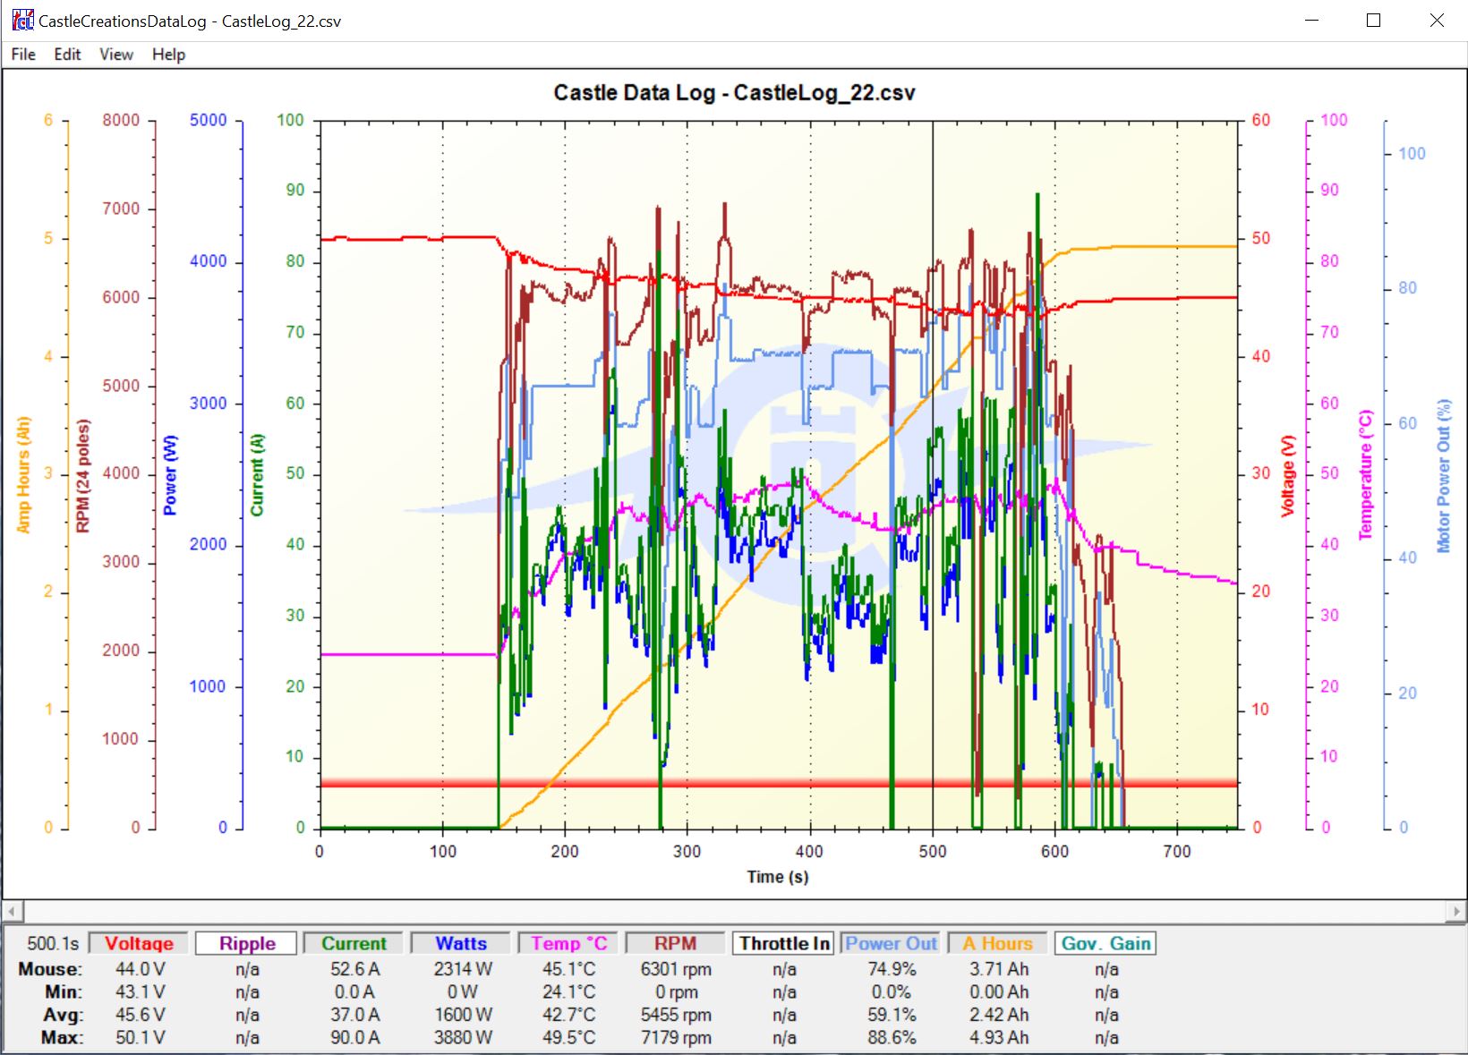This screenshot has width=1468, height=1055.
Task: Click the Avg watts value 1600 W
Action: point(462,1015)
